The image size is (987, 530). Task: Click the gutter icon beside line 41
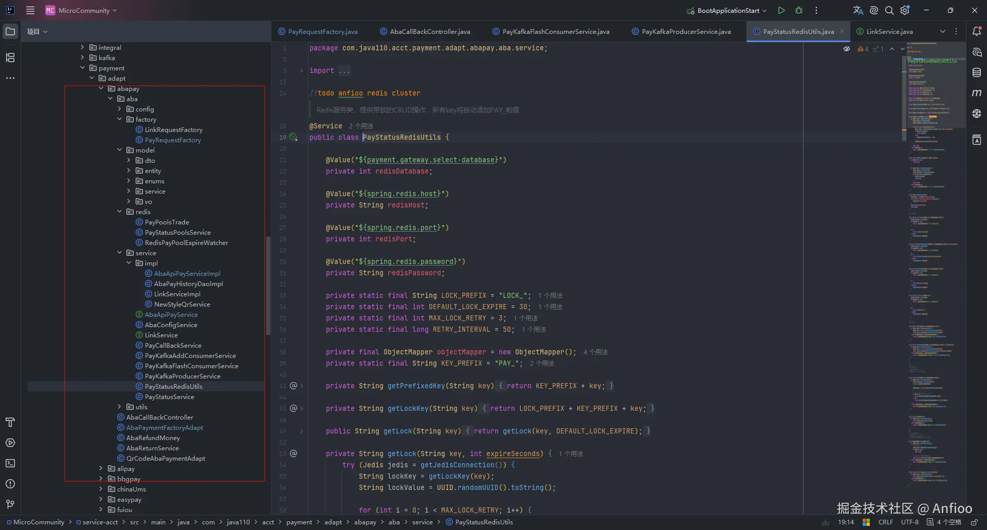tap(294, 386)
